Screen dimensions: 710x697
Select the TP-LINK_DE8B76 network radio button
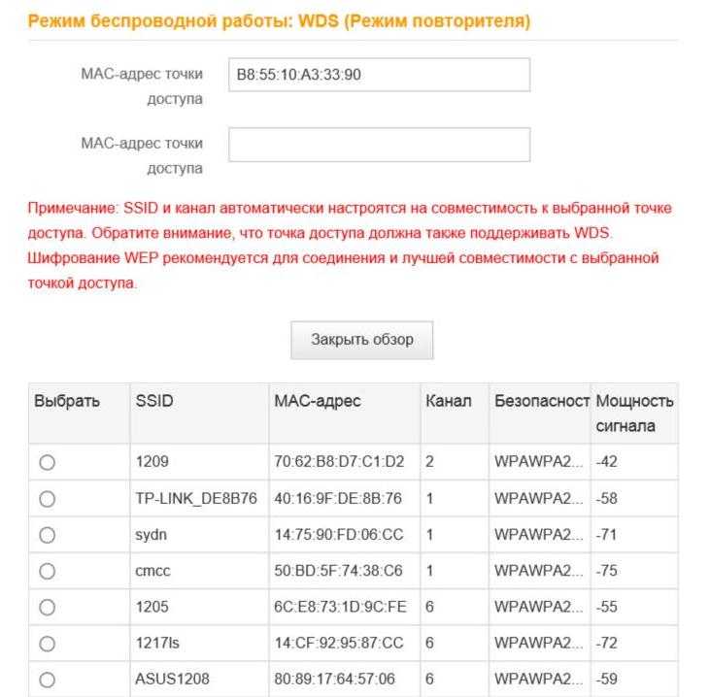point(47,499)
